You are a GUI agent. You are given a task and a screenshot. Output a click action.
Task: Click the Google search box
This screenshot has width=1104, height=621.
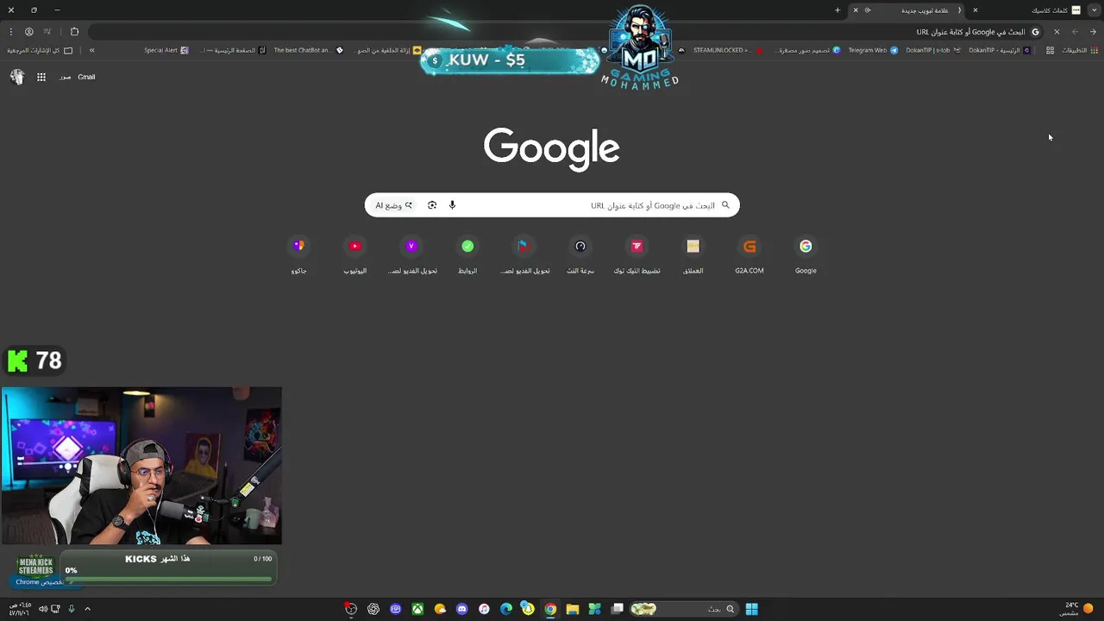tap(552, 205)
